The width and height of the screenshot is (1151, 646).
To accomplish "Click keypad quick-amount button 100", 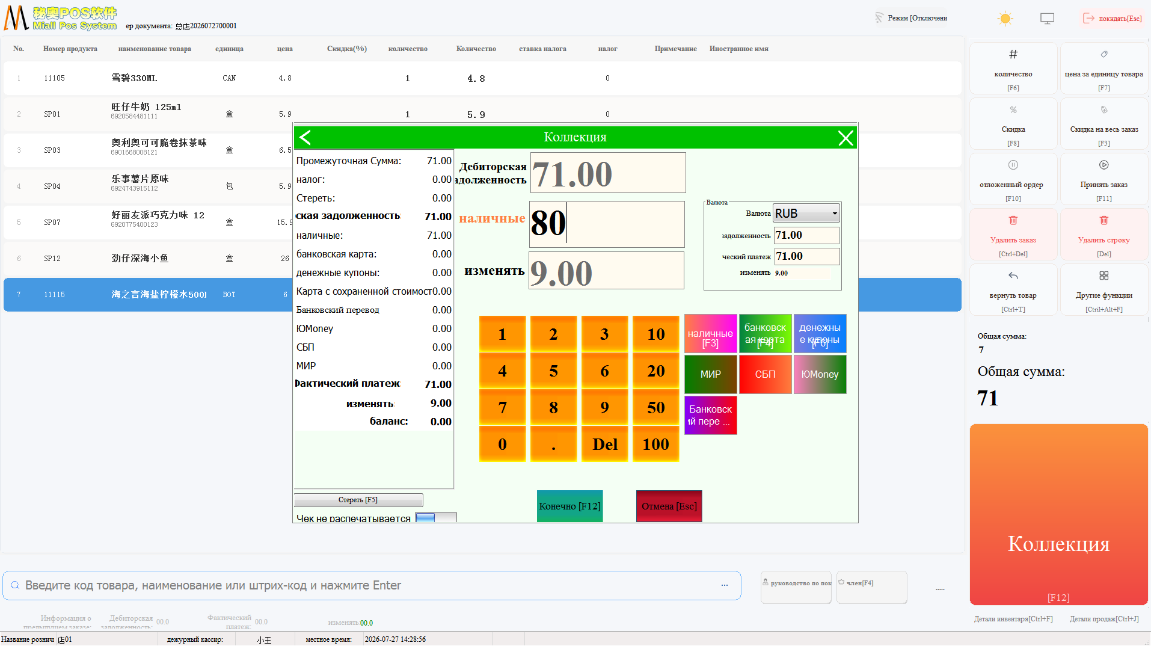I will 655,445.
